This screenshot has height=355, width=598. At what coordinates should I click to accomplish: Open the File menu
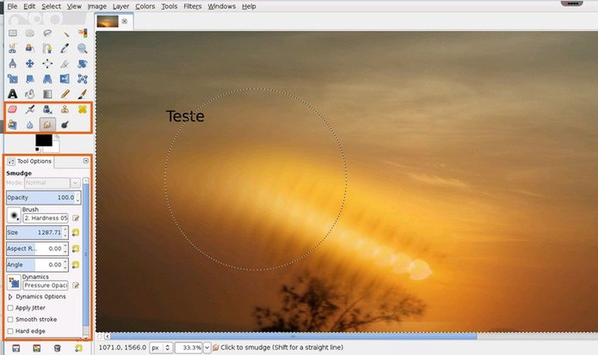point(12,6)
